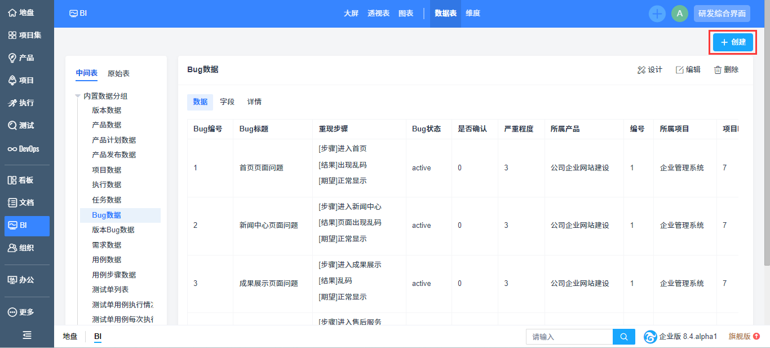Screen dimensions: 770x348
Task: Open the 文档 (Docs) sidebar icon
Action: tap(12, 202)
